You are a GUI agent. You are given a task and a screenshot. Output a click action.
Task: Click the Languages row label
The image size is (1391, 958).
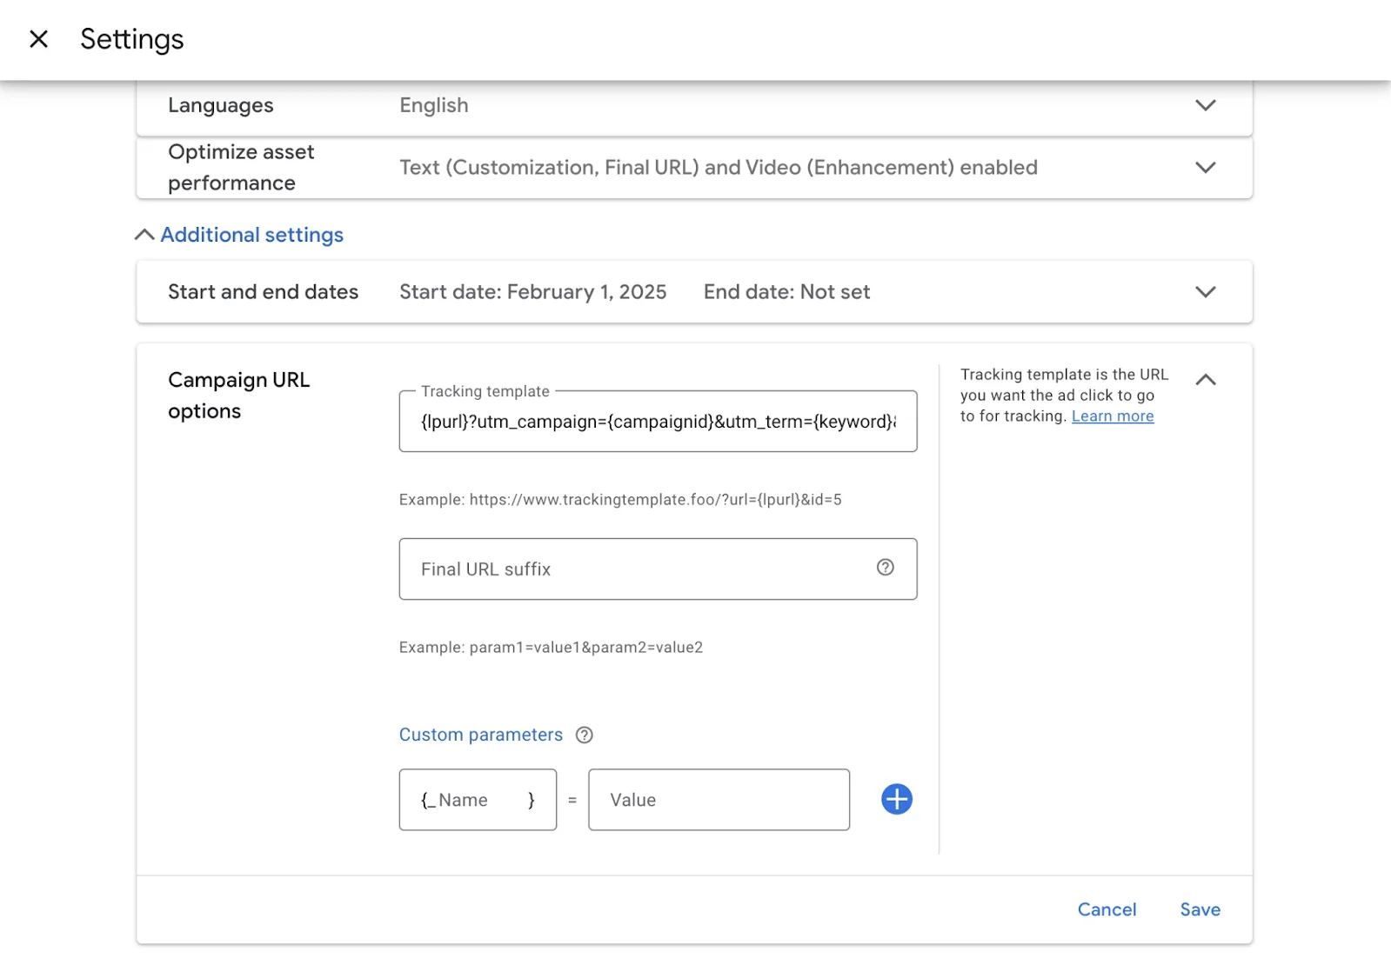pos(221,106)
